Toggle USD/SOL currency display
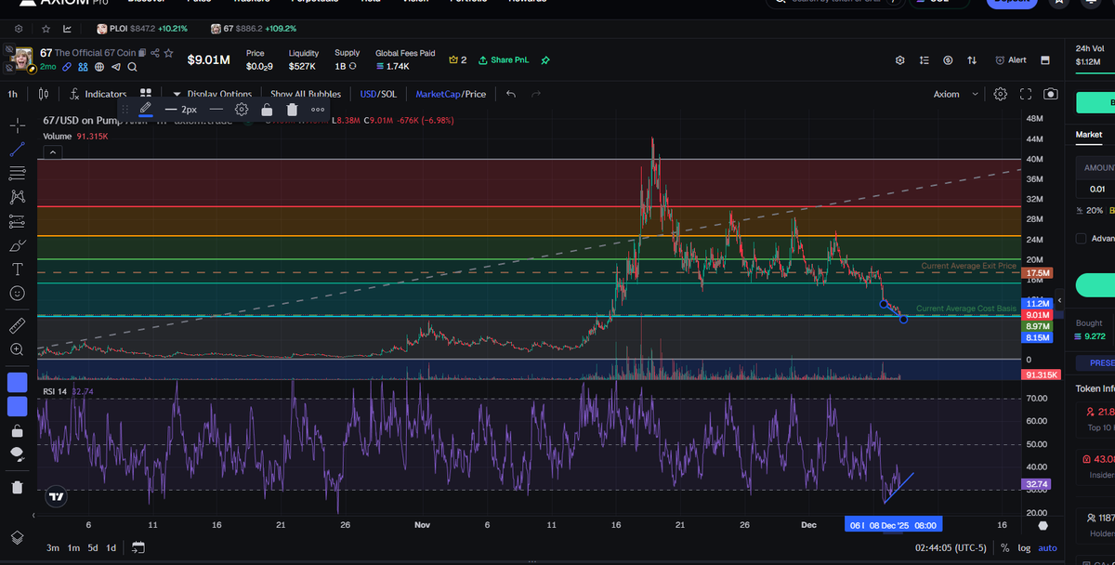The width and height of the screenshot is (1115, 565). click(377, 94)
